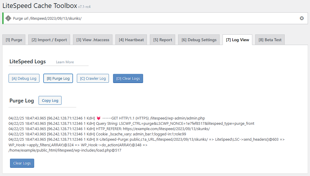Image resolution: width=310 pixels, height=176 pixels.
Task: Click version label v7.1-rc4
Action: [x=84, y=7]
